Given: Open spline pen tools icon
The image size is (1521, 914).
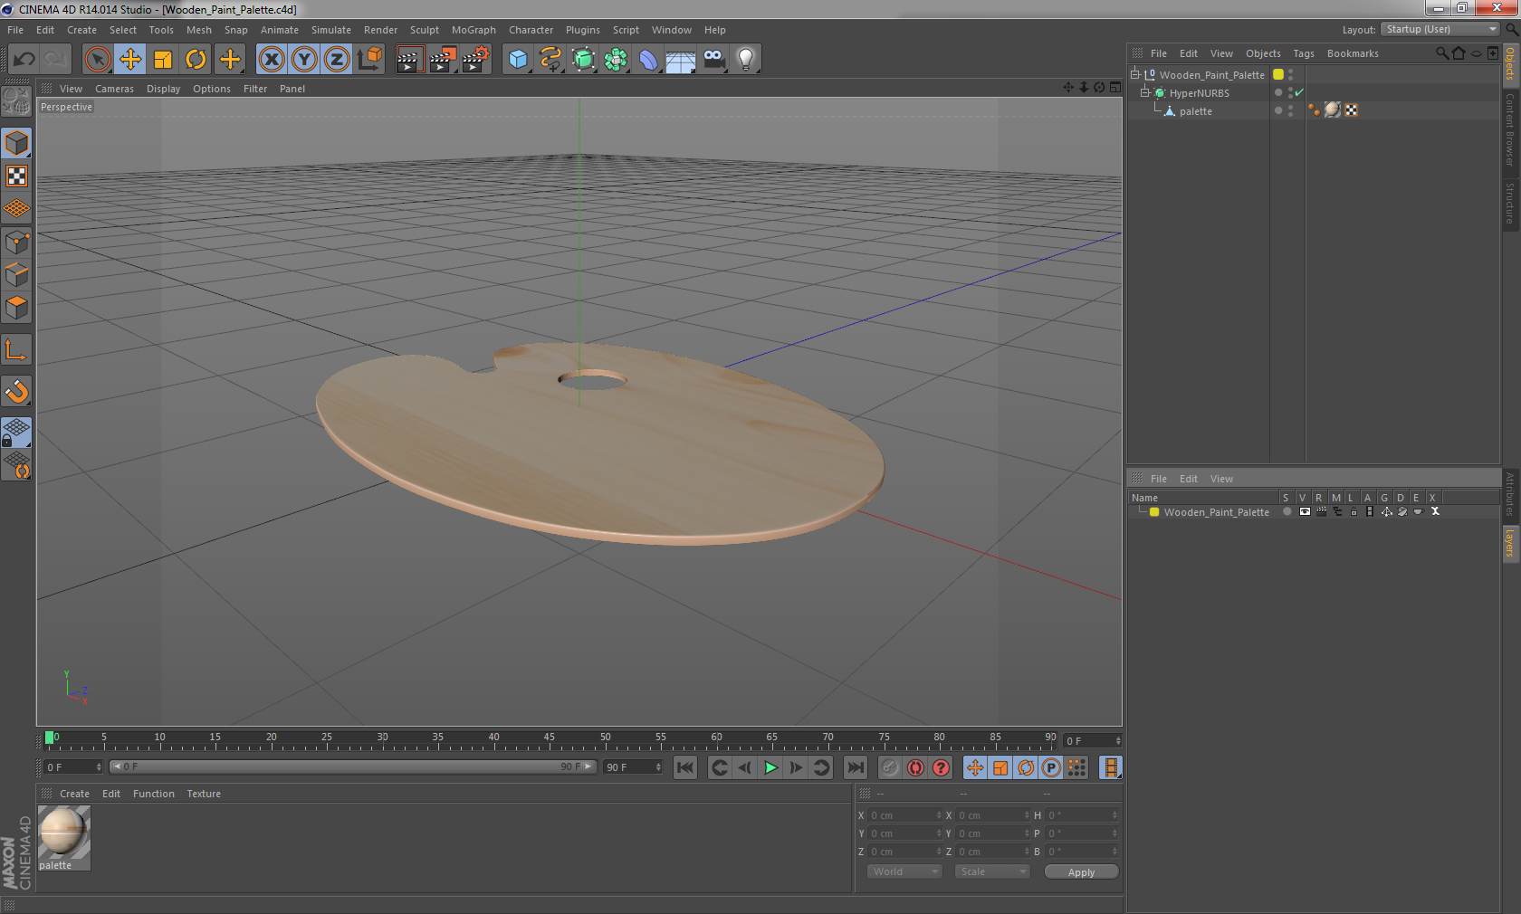Looking at the screenshot, I should coord(550,60).
